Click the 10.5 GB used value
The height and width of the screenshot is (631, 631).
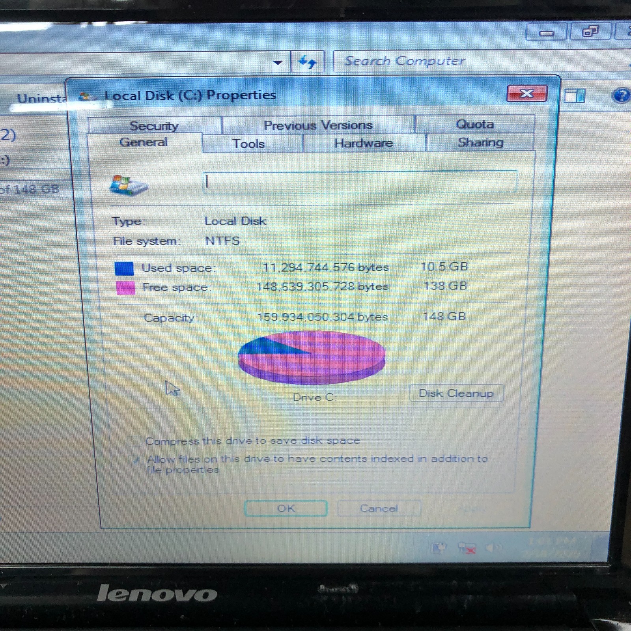click(x=444, y=267)
